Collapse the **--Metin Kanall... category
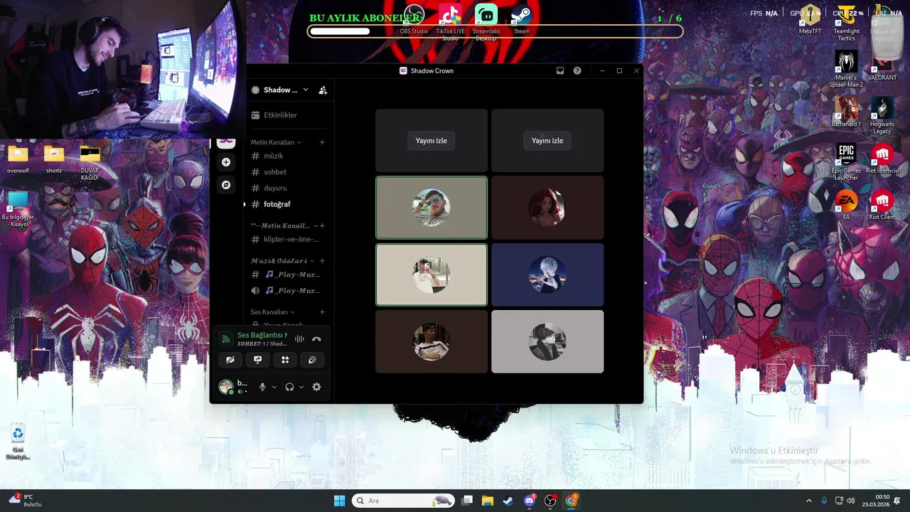Screen dimensions: 910x512 click(x=283, y=225)
